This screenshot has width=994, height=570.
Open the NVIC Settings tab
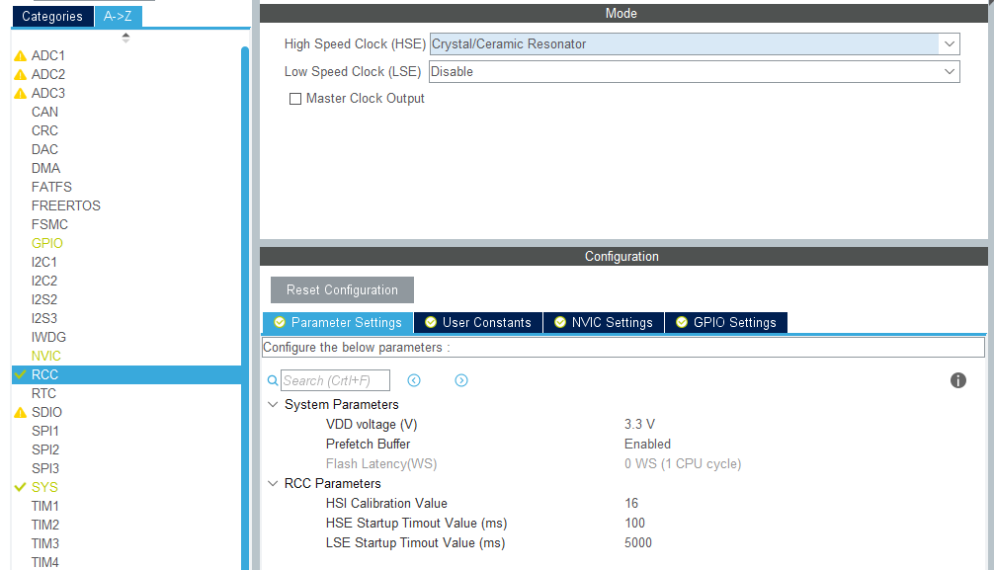604,322
